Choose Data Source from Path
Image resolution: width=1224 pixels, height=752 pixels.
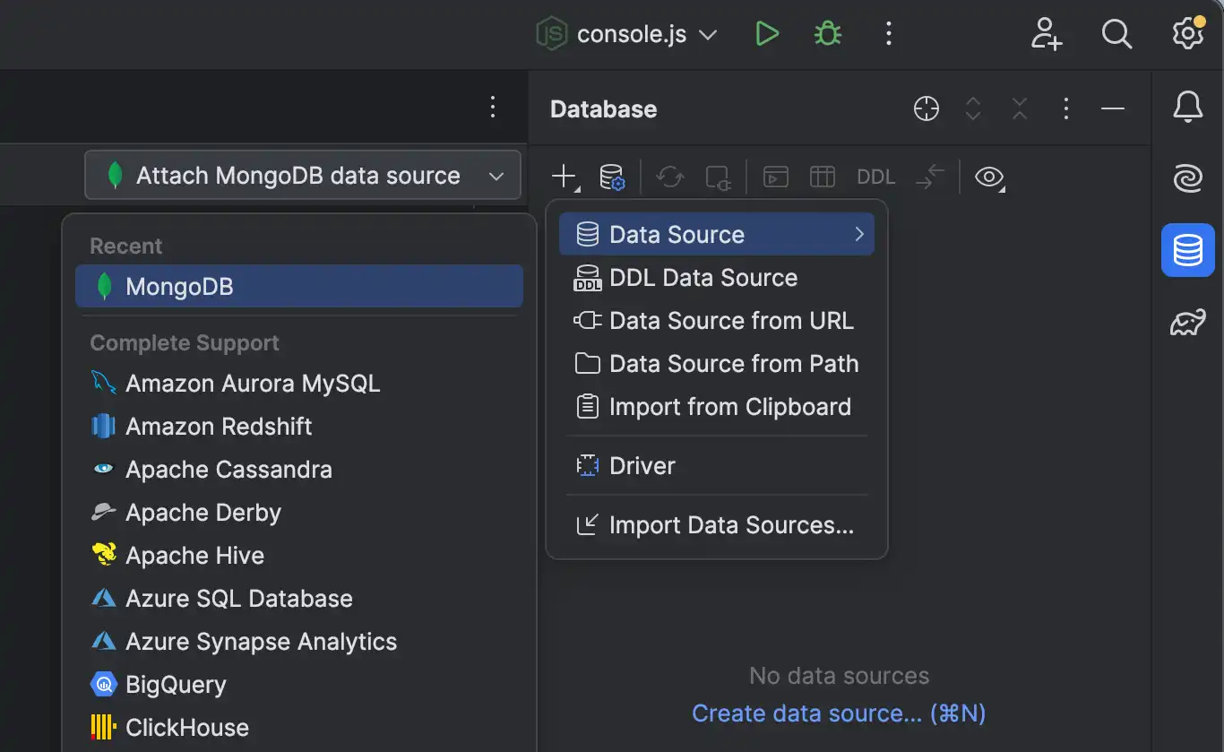716,364
